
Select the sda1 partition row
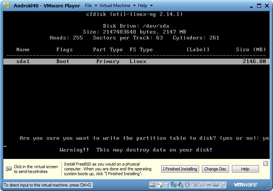pyautogui.click(x=136, y=62)
